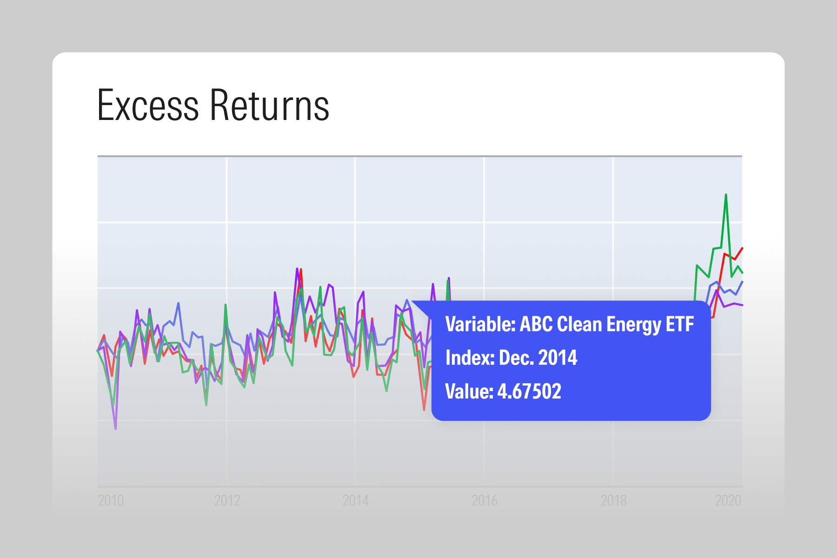Click the Excess Returns chart title
This screenshot has height=558, width=837.
[213, 106]
